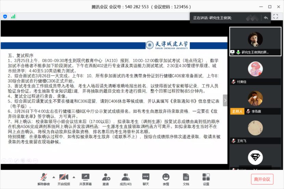
Task: Open the 成员(40) members list
Action: [x=126, y=179]
